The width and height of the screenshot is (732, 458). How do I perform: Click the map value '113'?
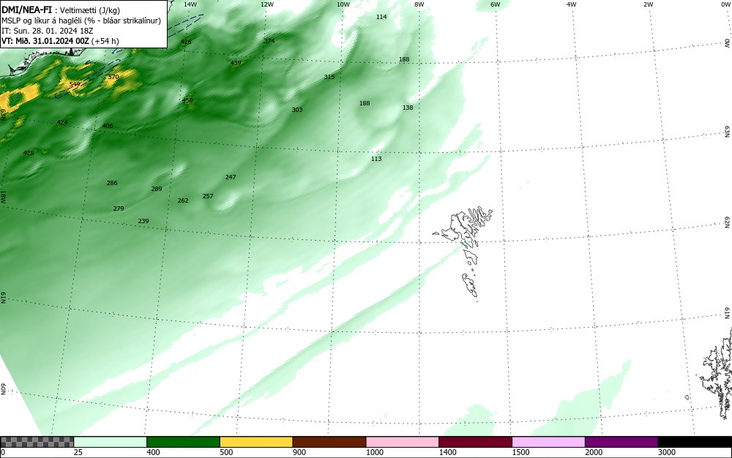[376, 159]
